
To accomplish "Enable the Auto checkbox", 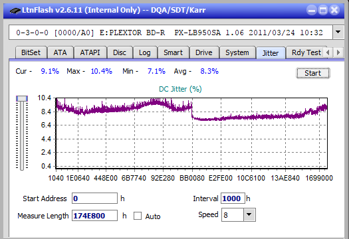I will coord(138,216).
